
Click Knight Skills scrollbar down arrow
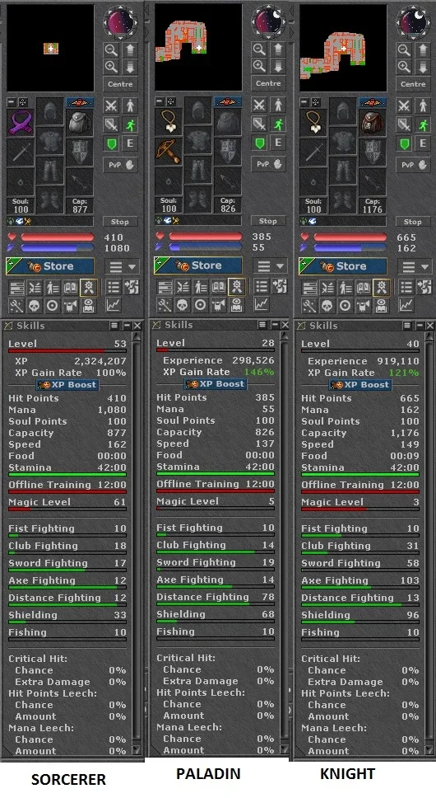[x=429, y=751]
